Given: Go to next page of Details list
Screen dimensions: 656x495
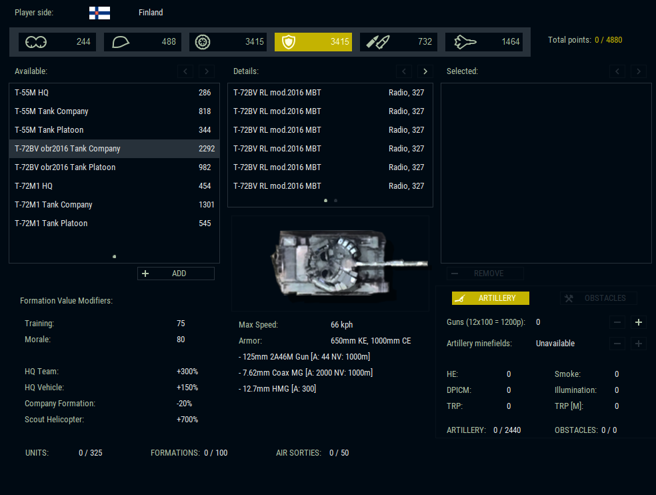Looking at the screenshot, I should pyautogui.click(x=425, y=71).
